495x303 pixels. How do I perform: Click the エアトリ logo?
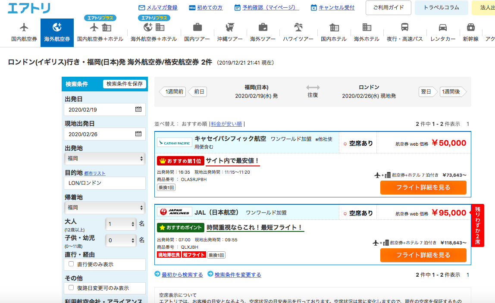(x=29, y=8)
